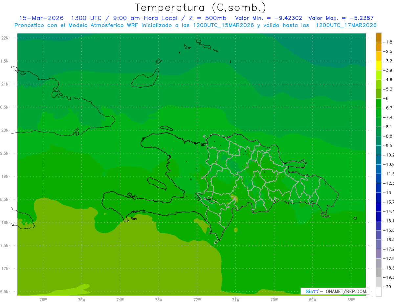Image resolution: width=394 pixels, height=304 pixels.
Task: Click the green legend swatch between -6 and -6.7
Action: (379, 103)
